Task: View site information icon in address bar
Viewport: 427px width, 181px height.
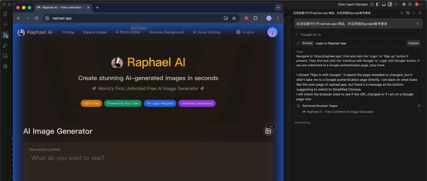Action: [47, 18]
